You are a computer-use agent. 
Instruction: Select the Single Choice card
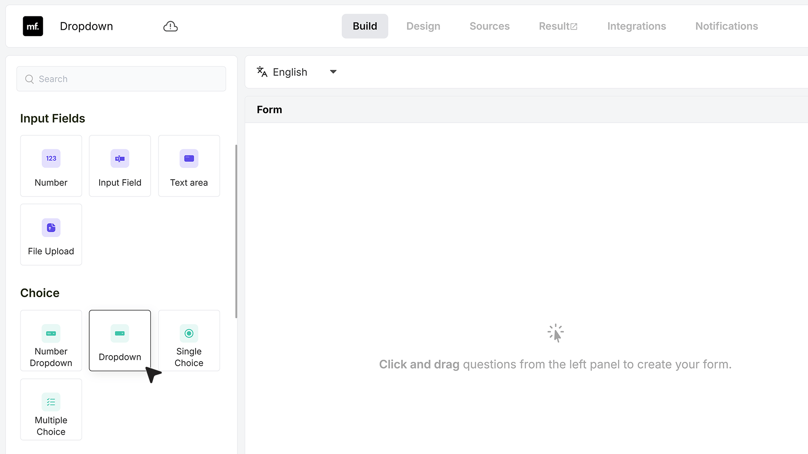189,340
